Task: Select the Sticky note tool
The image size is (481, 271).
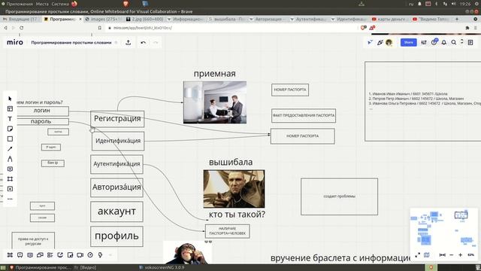Action: (10, 129)
